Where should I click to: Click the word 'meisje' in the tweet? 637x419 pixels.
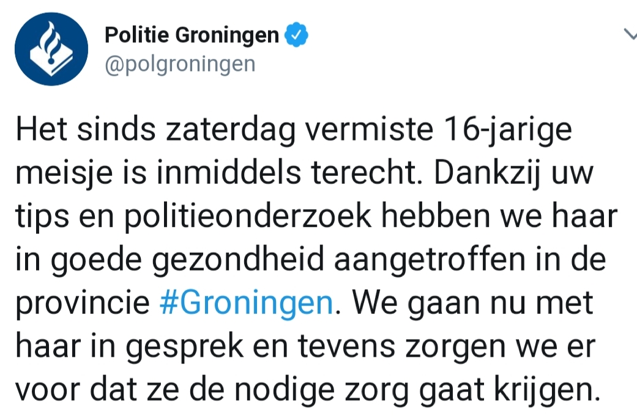coord(64,173)
